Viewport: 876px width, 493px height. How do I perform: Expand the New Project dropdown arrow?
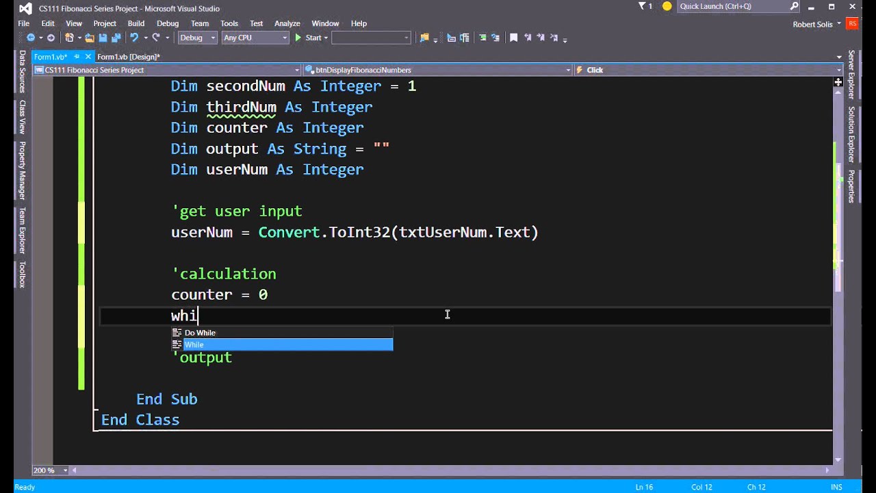click(79, 38)
